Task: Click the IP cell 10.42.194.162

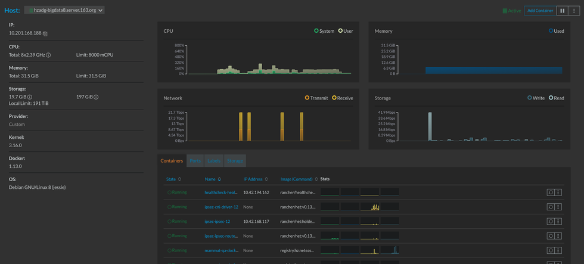Action: click(256, 192)
